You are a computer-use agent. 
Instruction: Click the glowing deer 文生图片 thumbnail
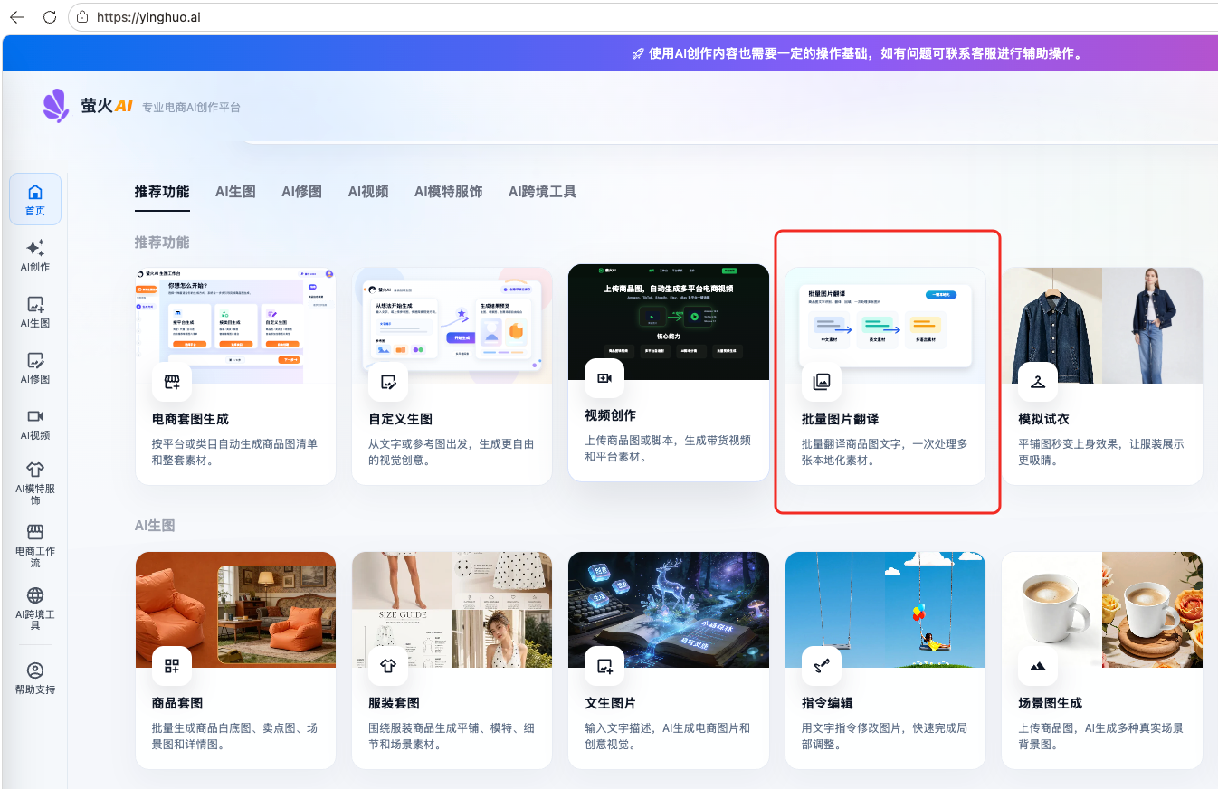pyautogui.click(x=669, y=610)
